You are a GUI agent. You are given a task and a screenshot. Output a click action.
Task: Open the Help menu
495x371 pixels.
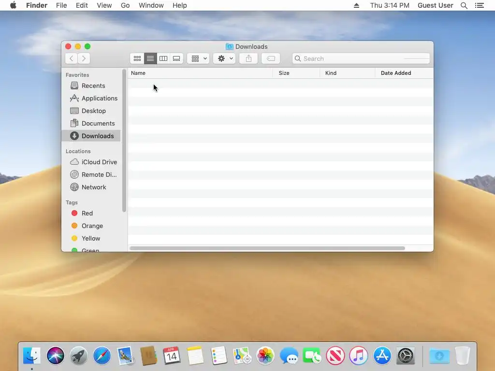pos(180,5)
